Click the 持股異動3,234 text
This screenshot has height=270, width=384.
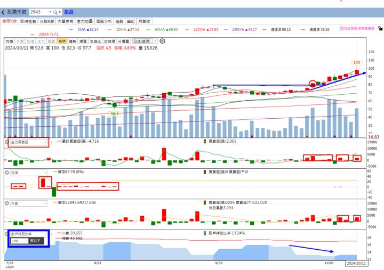[x=221, y=208]
